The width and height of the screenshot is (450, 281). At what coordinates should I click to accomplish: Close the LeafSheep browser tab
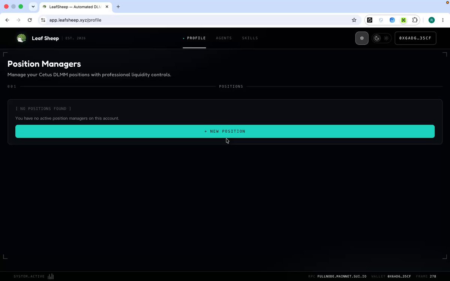pyautogui.click(x=107, y=7)
